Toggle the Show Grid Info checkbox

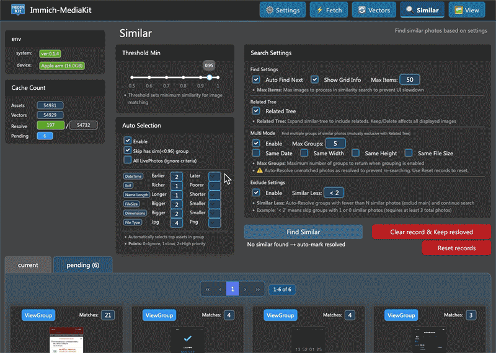314,80
